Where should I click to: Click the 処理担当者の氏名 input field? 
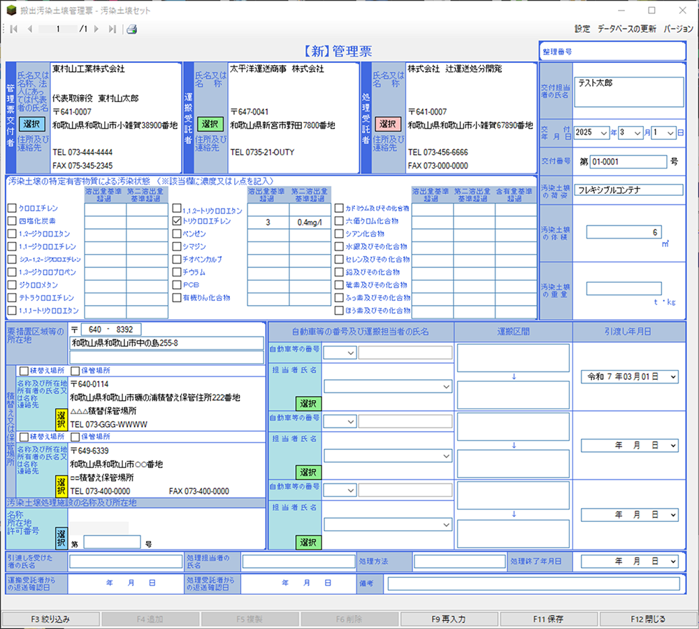tap(298, 562)
